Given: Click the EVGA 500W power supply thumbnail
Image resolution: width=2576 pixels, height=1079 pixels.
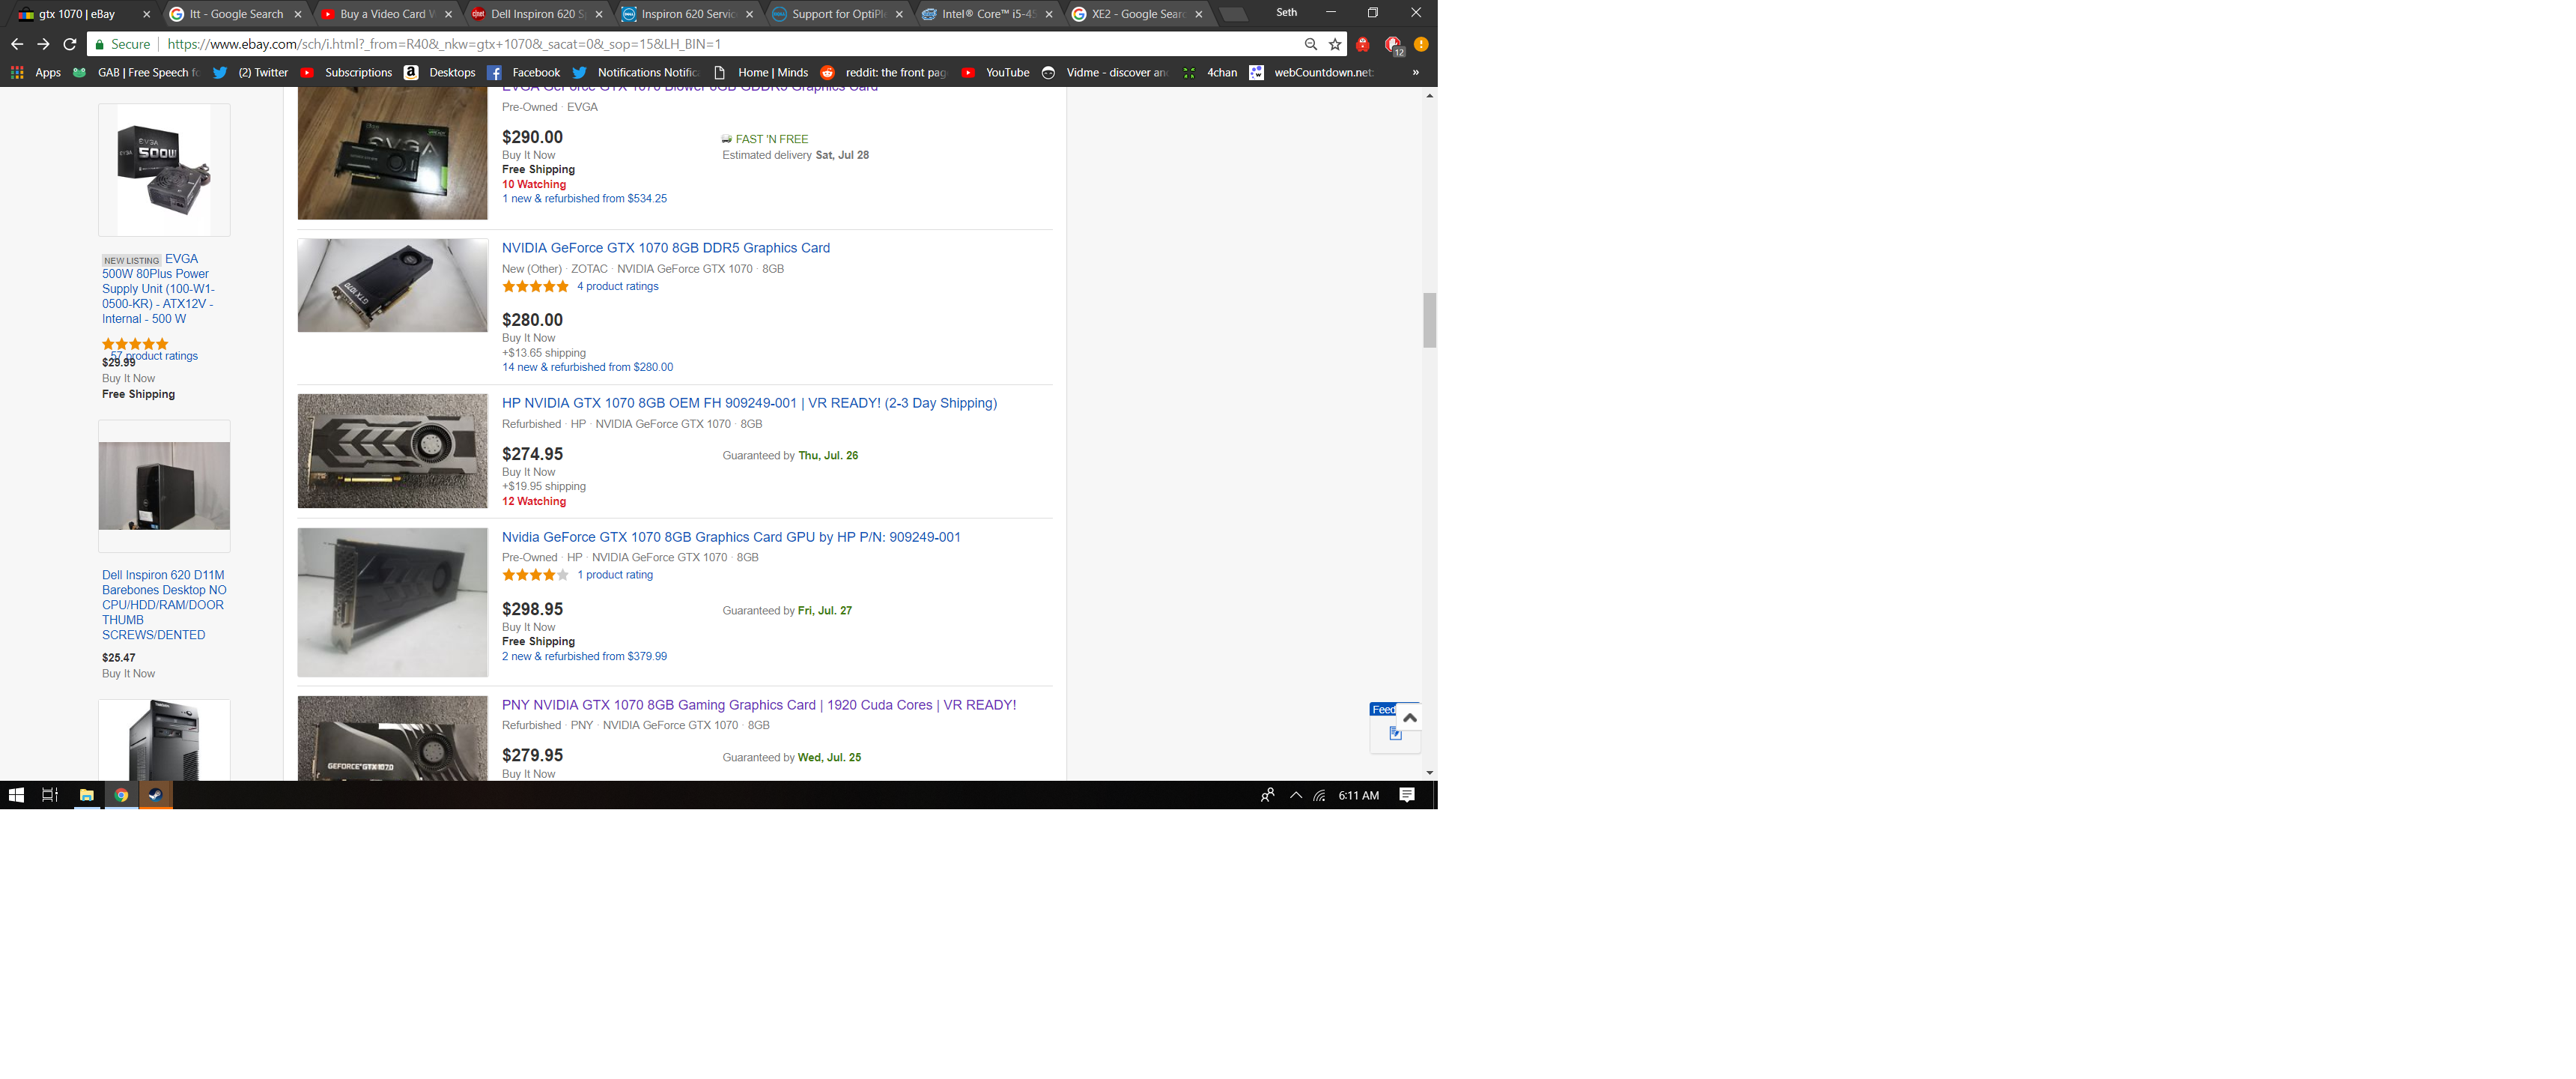Looking at the screenshot, I should point(164,170).
